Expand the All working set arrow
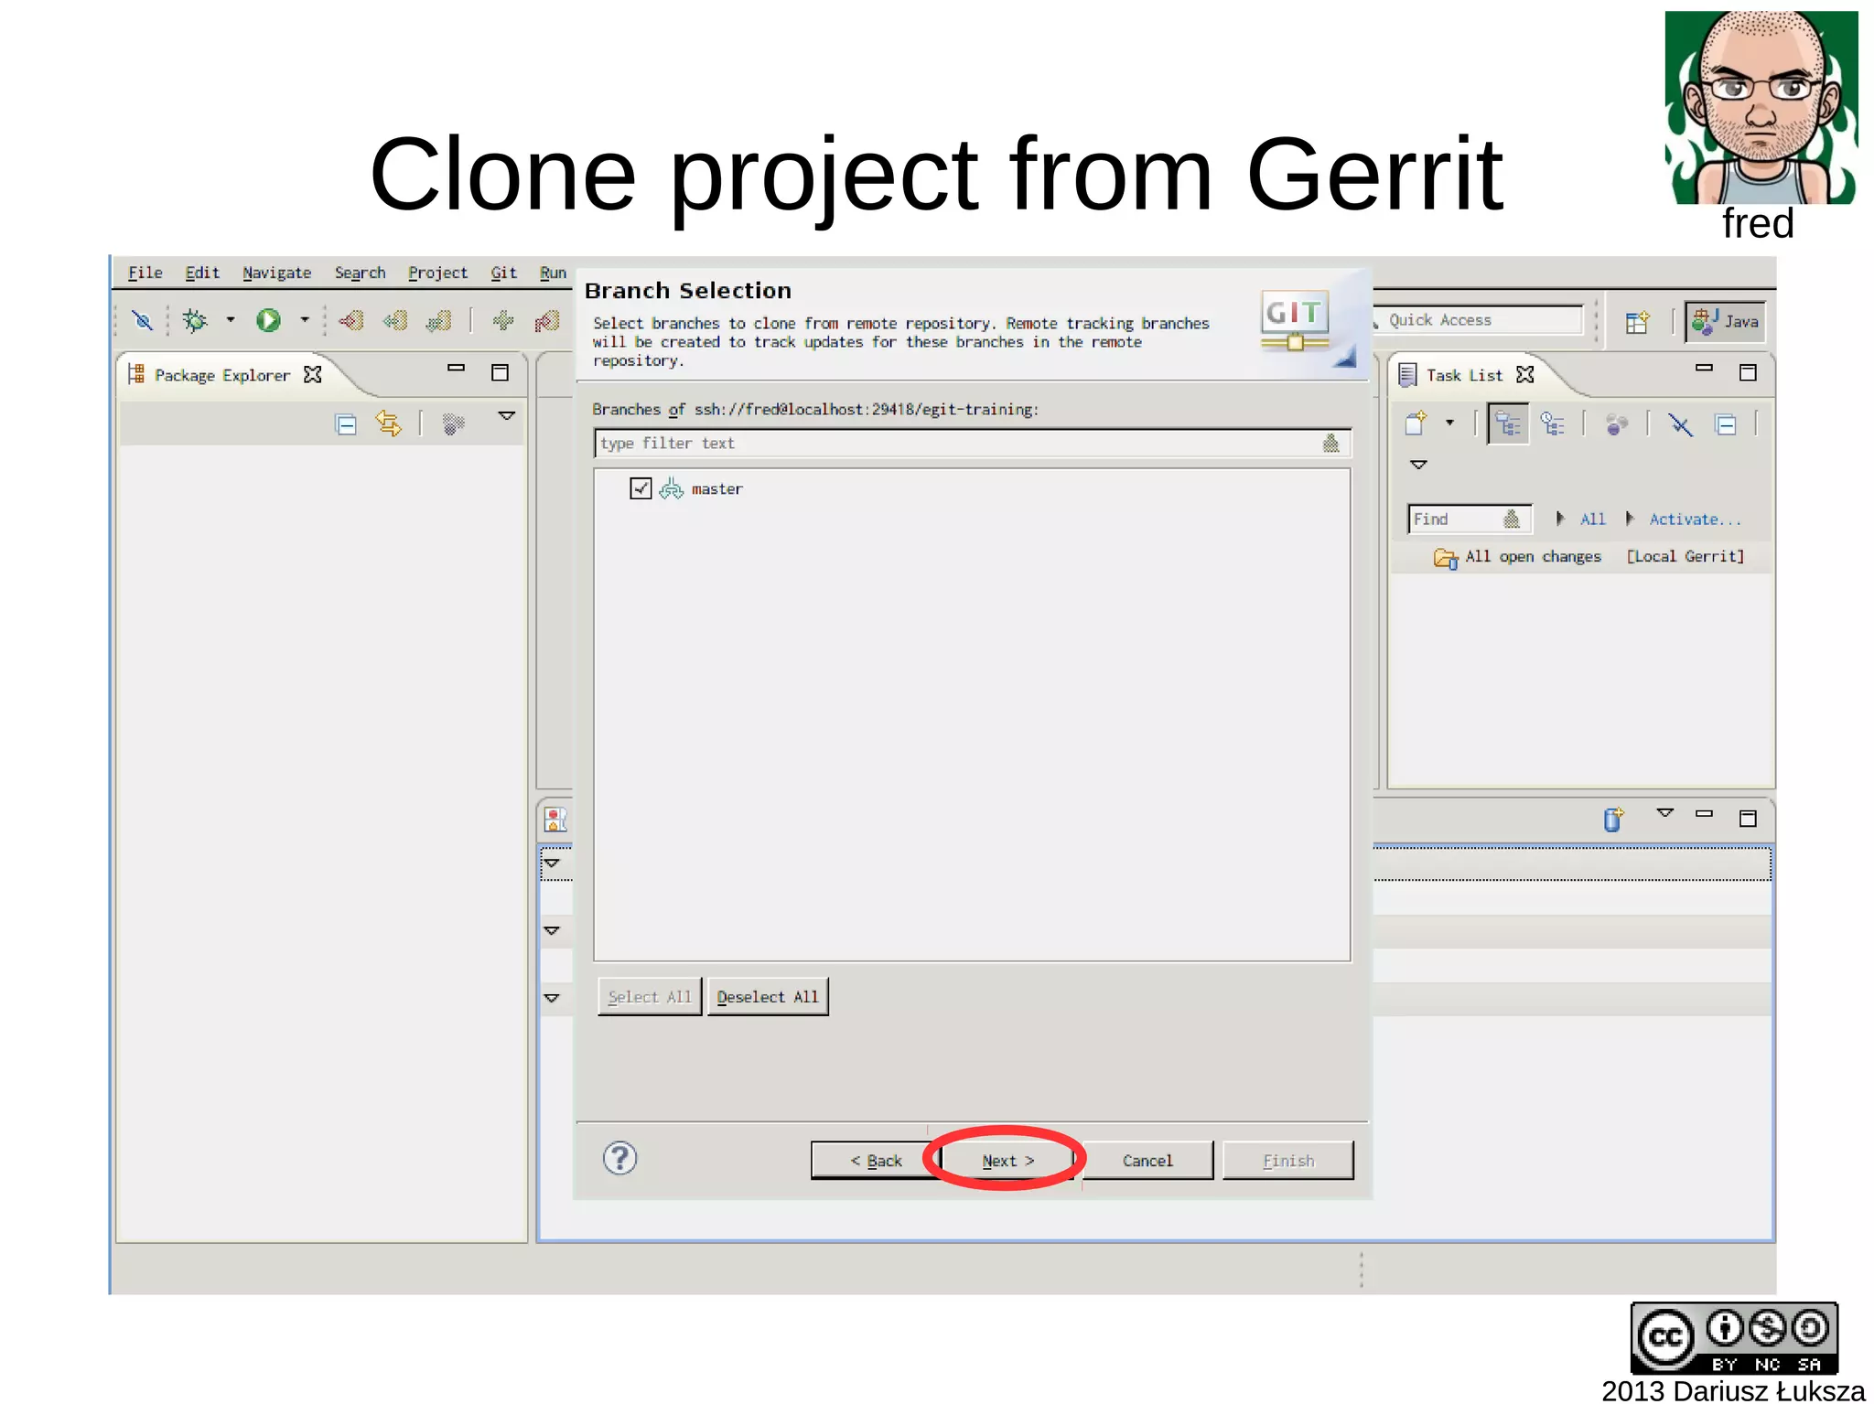 pyautogui.click(x=1560, y=519)
